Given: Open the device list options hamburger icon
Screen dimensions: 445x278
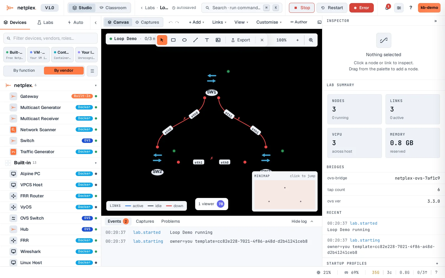Looking at the screenshot, I should (92, 71).
